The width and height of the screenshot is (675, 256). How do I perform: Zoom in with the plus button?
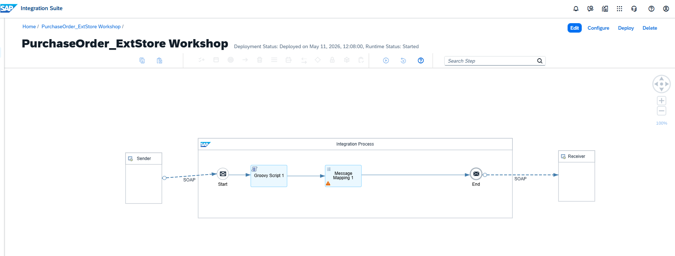(662, 101)
